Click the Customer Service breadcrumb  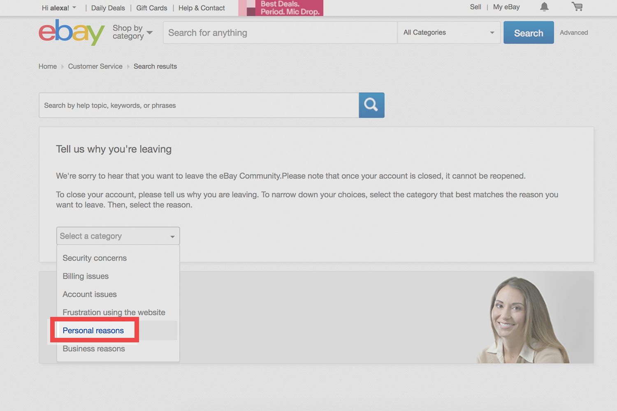click(95, 66)
